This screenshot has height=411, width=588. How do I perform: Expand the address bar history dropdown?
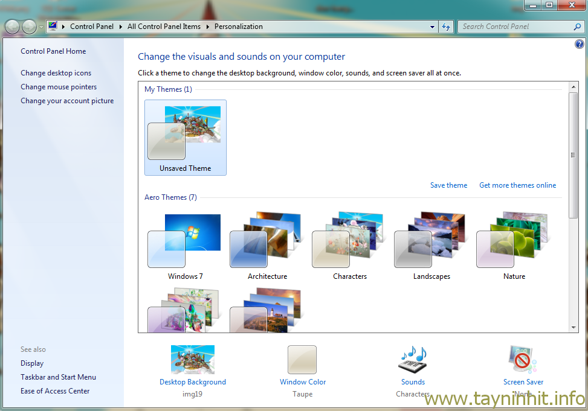pos(432,27)
